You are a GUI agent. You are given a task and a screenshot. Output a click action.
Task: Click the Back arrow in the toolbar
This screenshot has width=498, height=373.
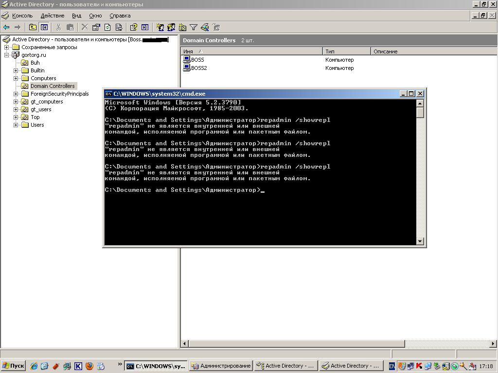point(6,28)
